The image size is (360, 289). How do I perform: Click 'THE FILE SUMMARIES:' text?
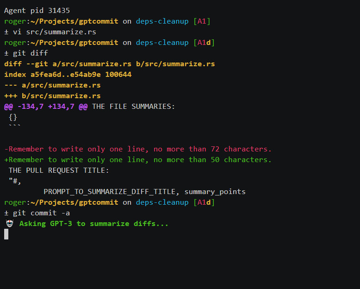pos(133,107)
